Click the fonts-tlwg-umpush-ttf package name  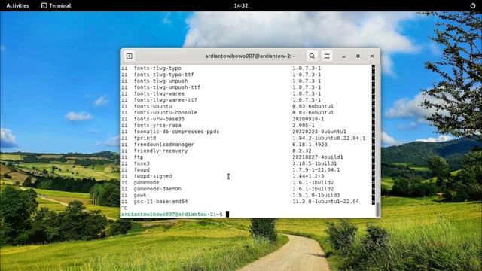coord(167,87)
